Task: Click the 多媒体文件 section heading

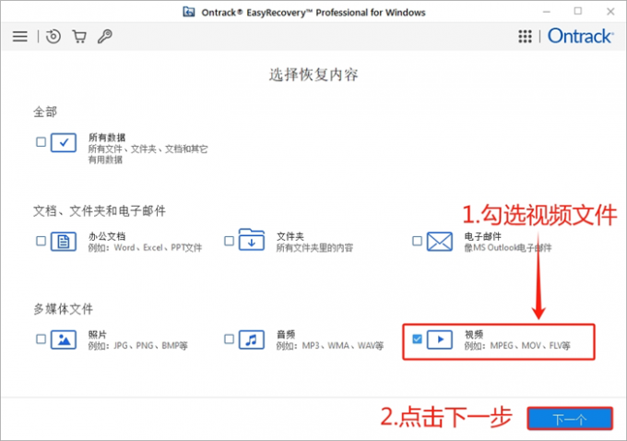Action: (64, 309)
